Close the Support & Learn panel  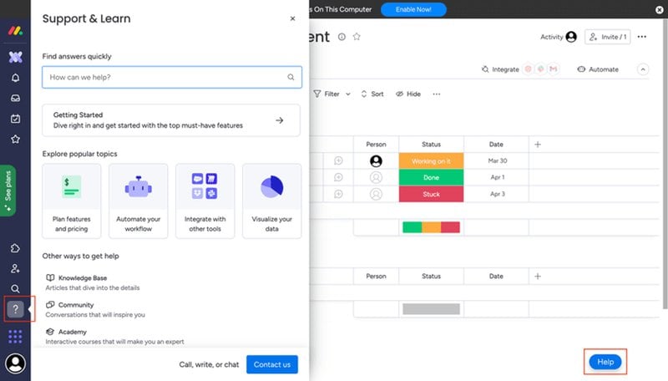pos(292,18)
